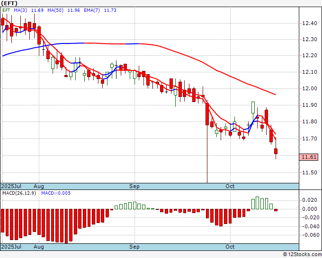This screenshot has width=322, height=258.
Task: Click the MACD:-0.005 value text
Action: click(x=56, y=193)
